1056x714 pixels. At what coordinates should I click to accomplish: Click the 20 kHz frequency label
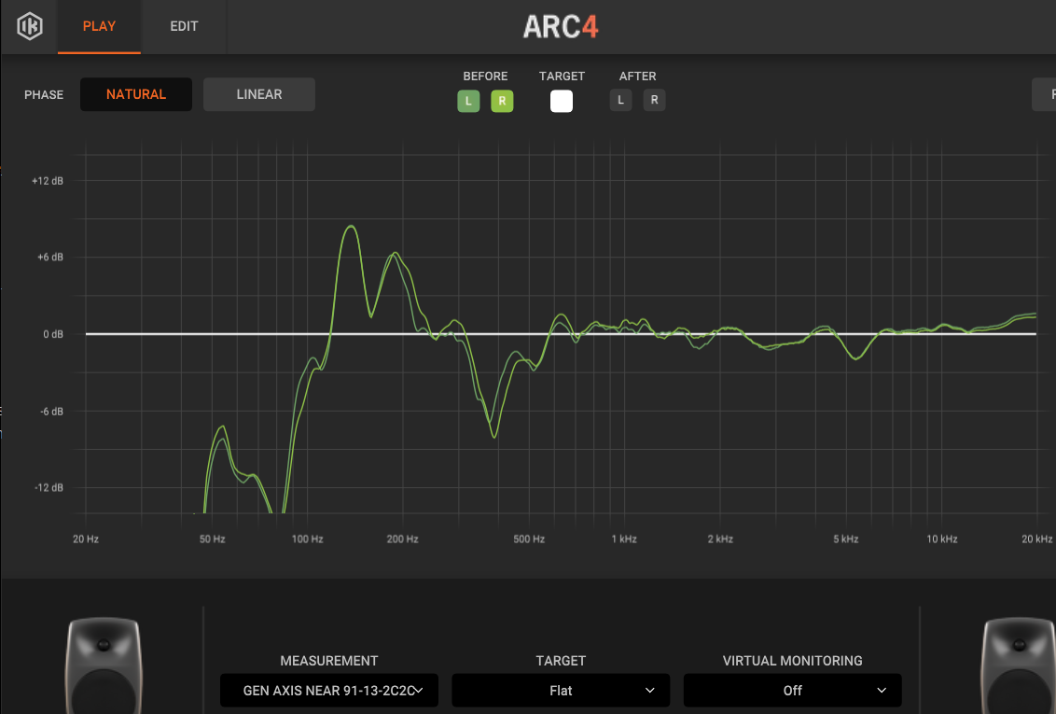tap(1037, 539)
